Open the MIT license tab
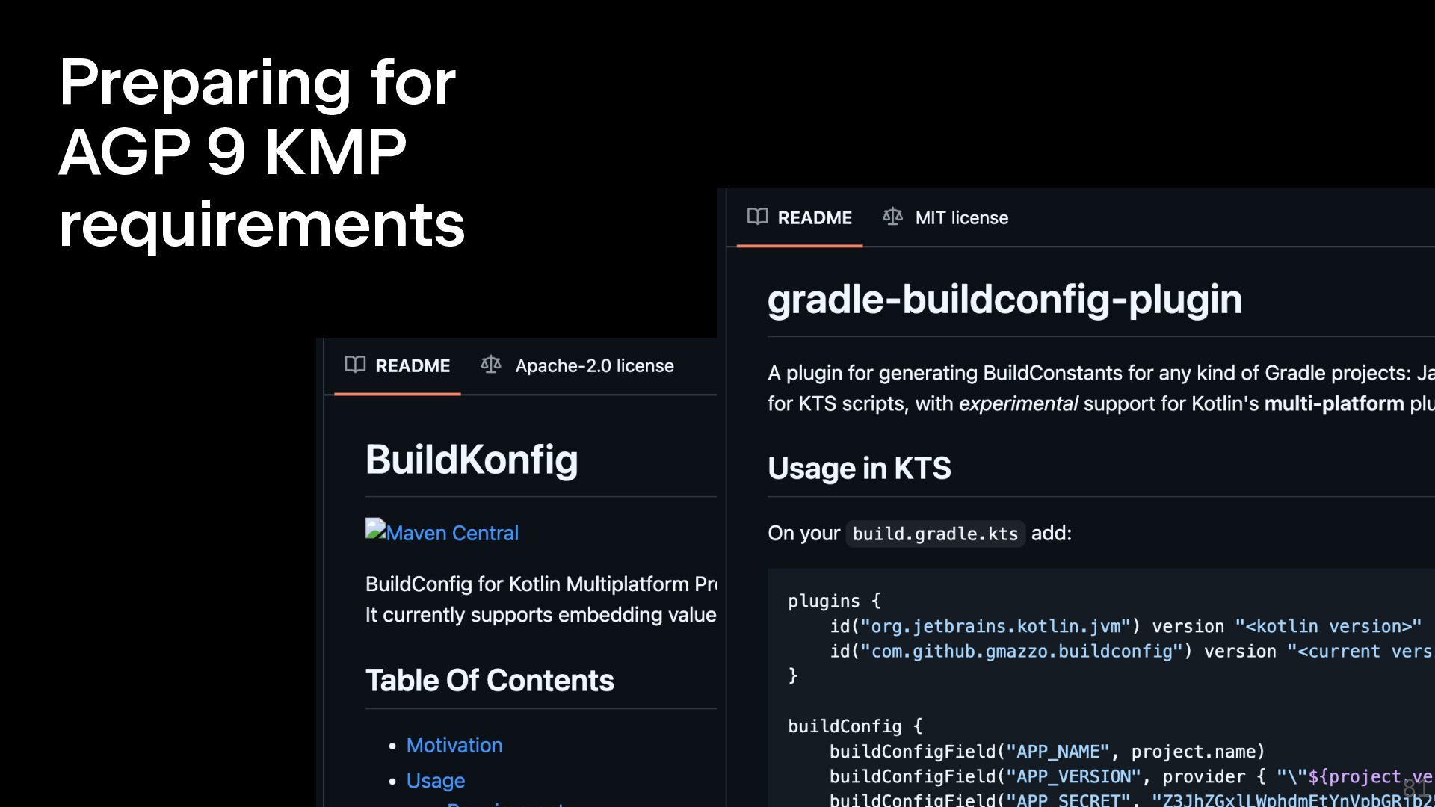This screenshot has width=1435, height=807. click(x=961, y=217)
